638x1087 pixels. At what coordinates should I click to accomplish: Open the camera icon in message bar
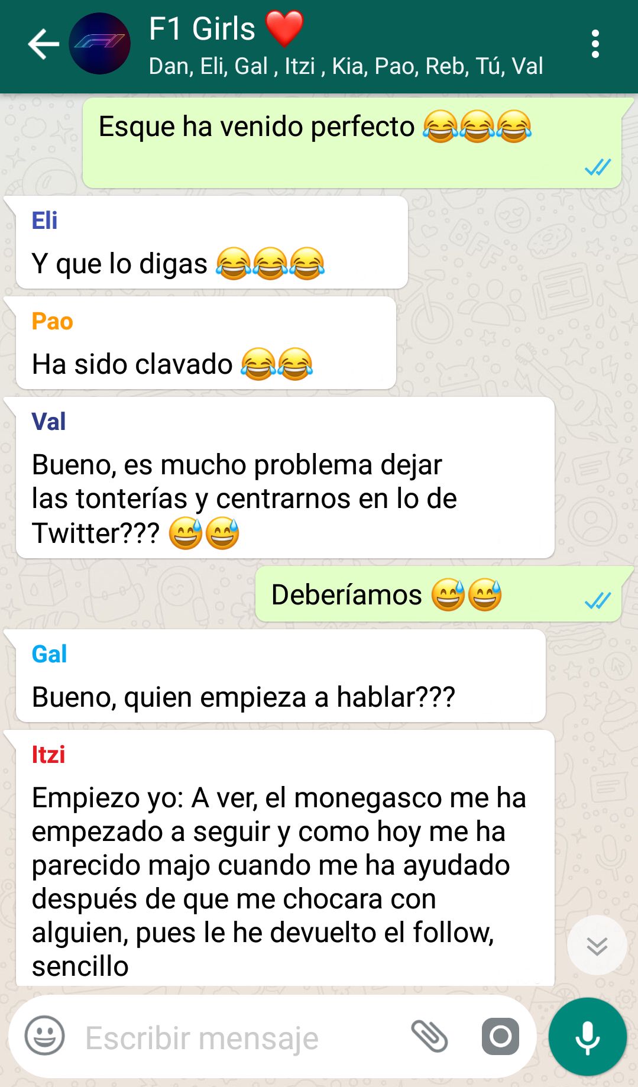(x=500, y=1037)
